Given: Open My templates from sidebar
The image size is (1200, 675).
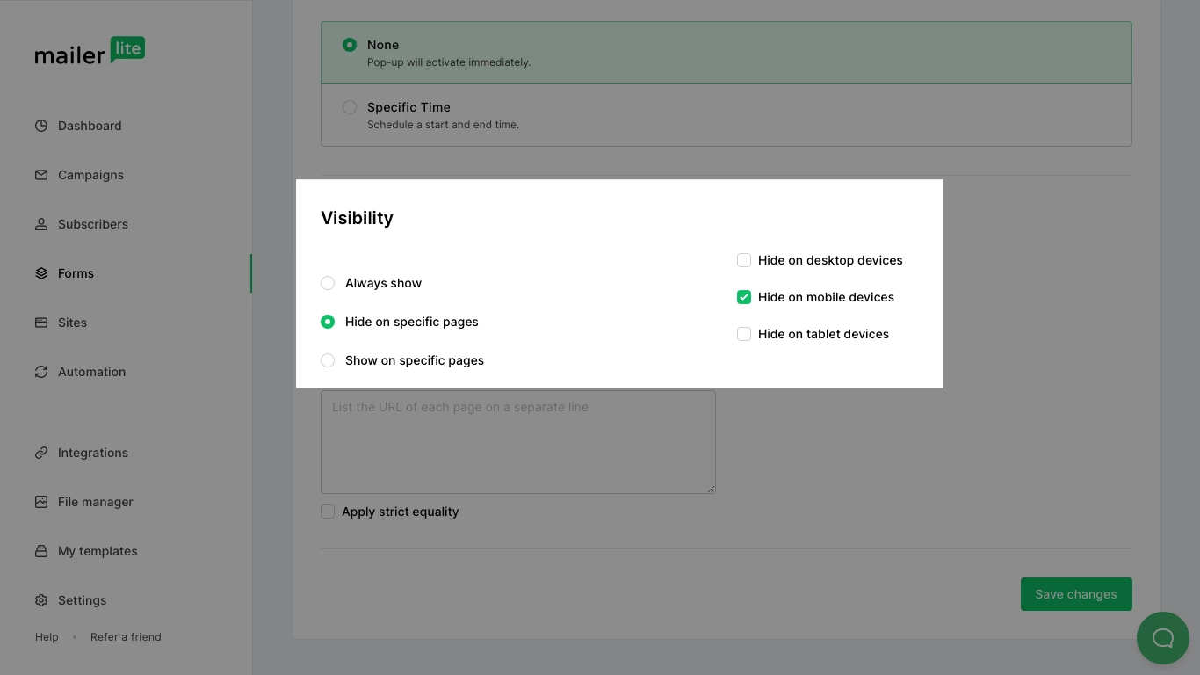Looking at the screenshot, I should pos(98,551).
